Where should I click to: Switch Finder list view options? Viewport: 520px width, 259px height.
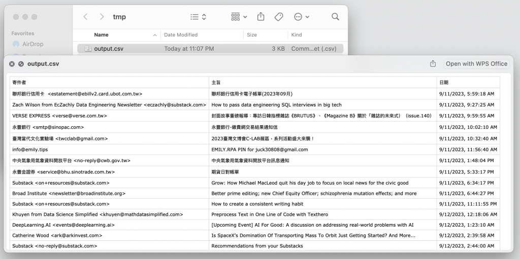pos(199,17)
